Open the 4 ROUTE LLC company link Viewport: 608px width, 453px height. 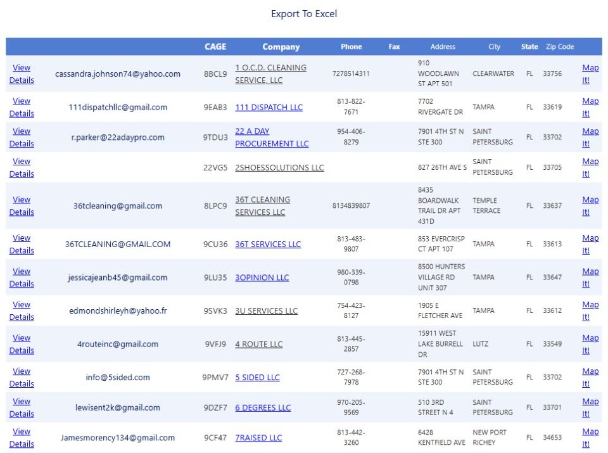pyautogui.click(x=258, y=345)
